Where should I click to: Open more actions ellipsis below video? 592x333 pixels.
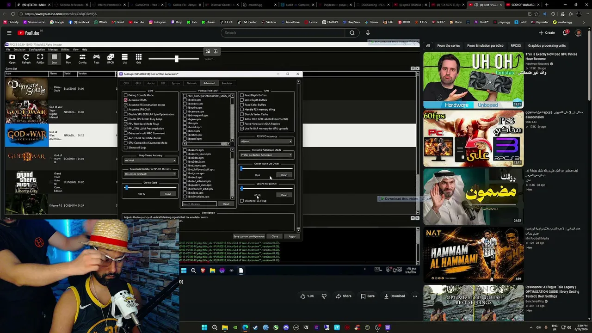pyautogui.click(x=415, y=296)
